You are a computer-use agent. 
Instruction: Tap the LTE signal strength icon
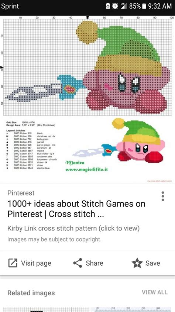coord(124,6)
